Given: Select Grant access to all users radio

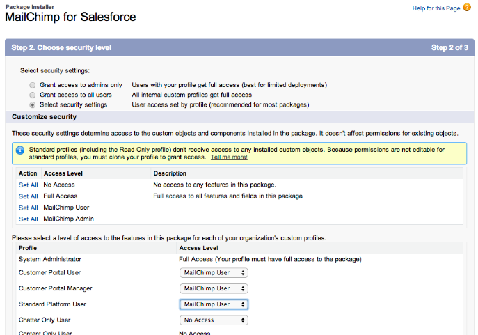Looking at the screenshot, I should coord(32,95).
